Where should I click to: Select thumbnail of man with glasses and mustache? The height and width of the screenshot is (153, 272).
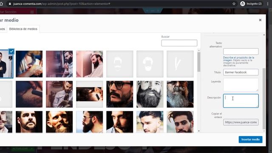[x=120, y=94]
